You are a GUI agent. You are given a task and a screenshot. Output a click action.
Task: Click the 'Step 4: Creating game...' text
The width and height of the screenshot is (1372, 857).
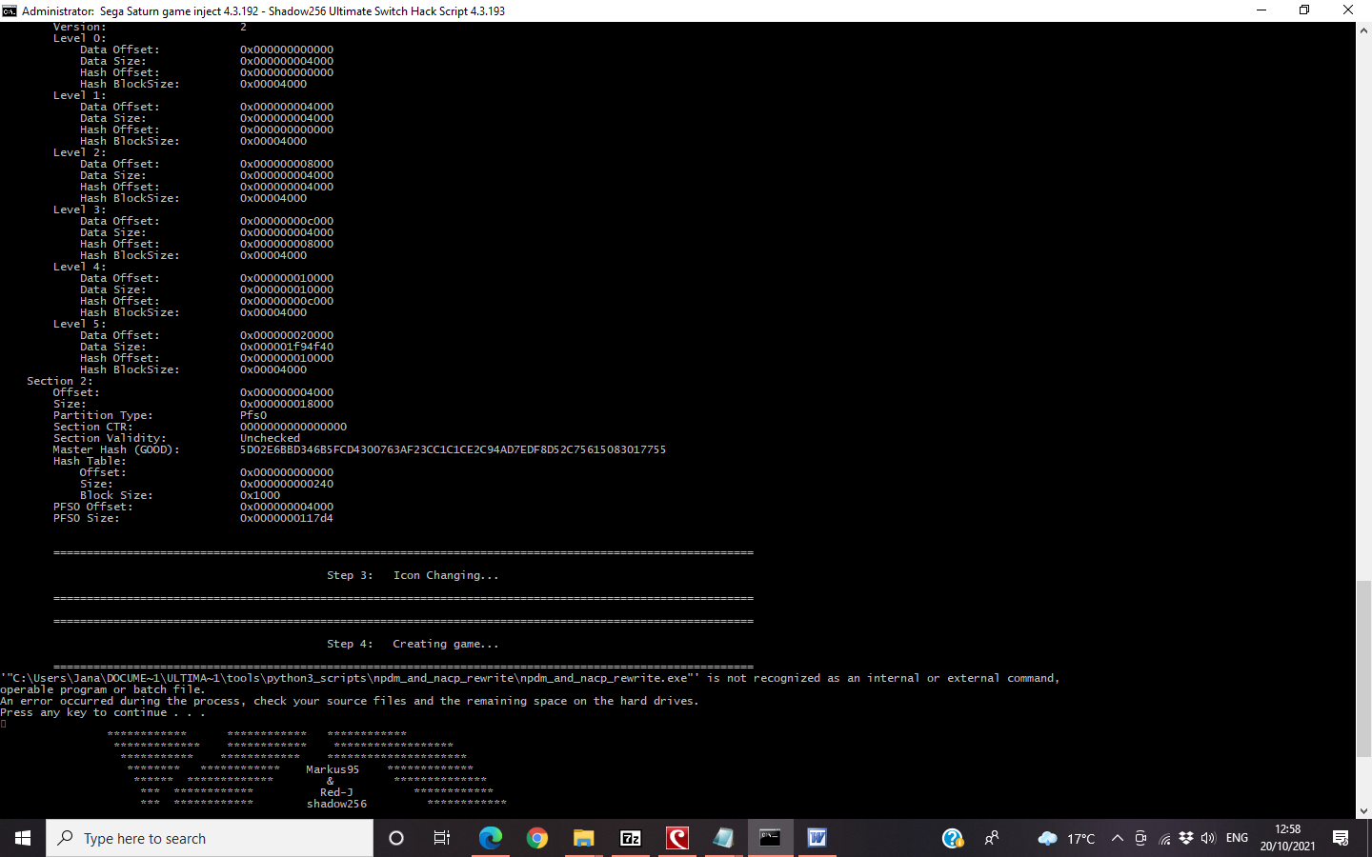click(x=413, y=644)
